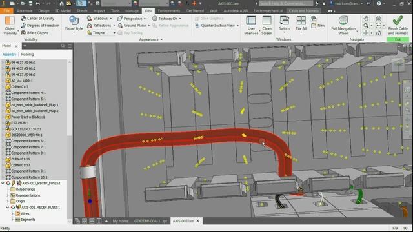Screen dimensions: 413x232
Task: Click the cascade windows icon above New
Action: 314,19
